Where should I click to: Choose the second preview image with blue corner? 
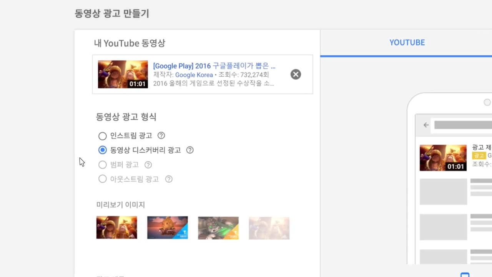168,228
